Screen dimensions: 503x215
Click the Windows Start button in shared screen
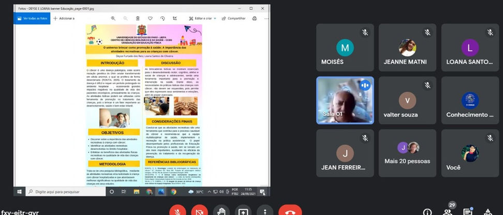click(x=19, y=192)
